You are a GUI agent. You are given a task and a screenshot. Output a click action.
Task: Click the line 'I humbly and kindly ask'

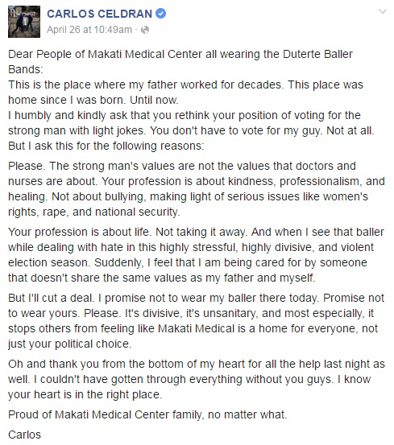185,116
